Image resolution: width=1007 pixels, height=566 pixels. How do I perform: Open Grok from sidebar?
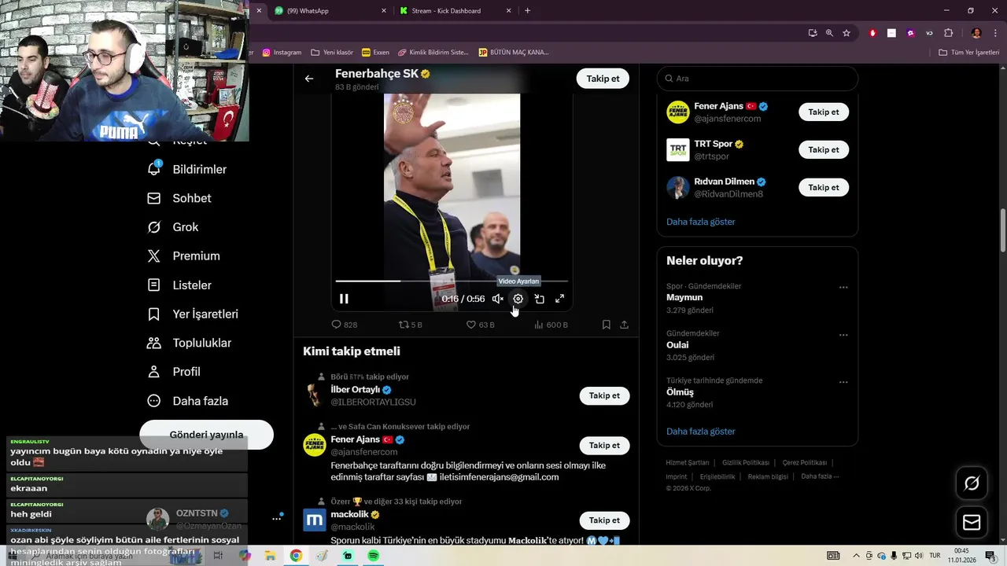click(x=173, y=227)
